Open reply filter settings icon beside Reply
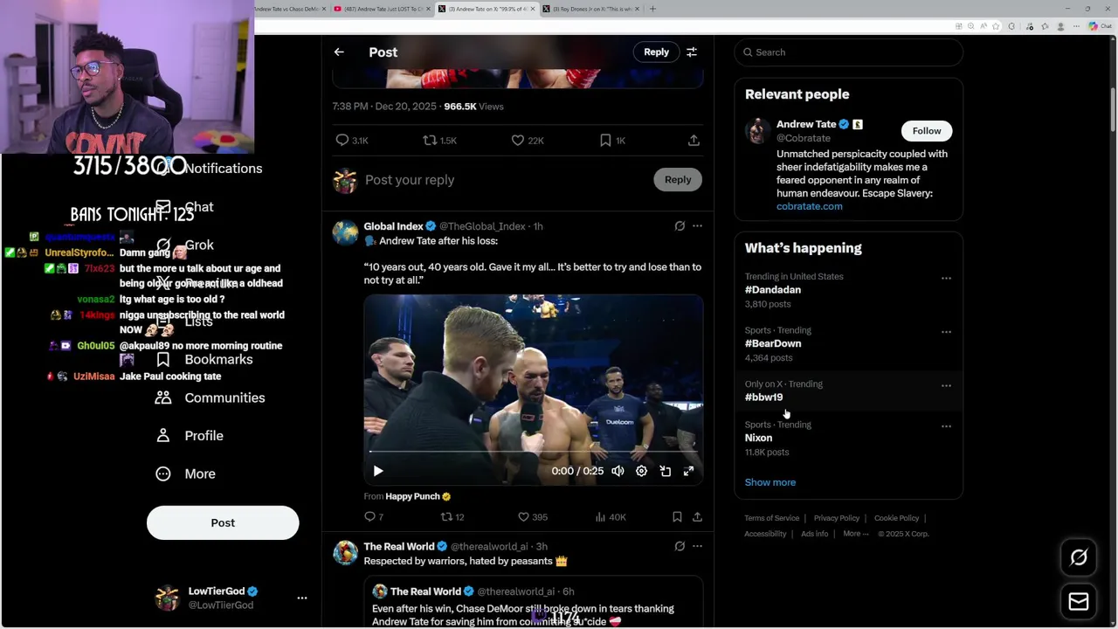Screen dimensions: 1118x629 [x=692, y=52]
